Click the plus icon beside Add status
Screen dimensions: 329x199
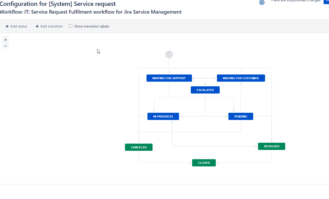point(7,26)
